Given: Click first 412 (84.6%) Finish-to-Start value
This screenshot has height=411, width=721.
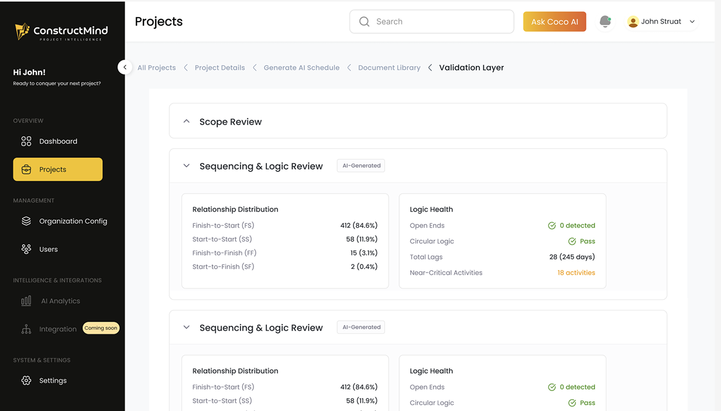Looking at the screenshot, I should pyautogui.click(x=359, y=226).
